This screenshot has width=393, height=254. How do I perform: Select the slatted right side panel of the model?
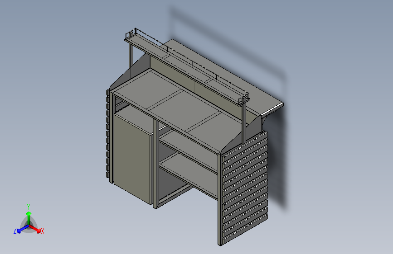pos(244,188)
